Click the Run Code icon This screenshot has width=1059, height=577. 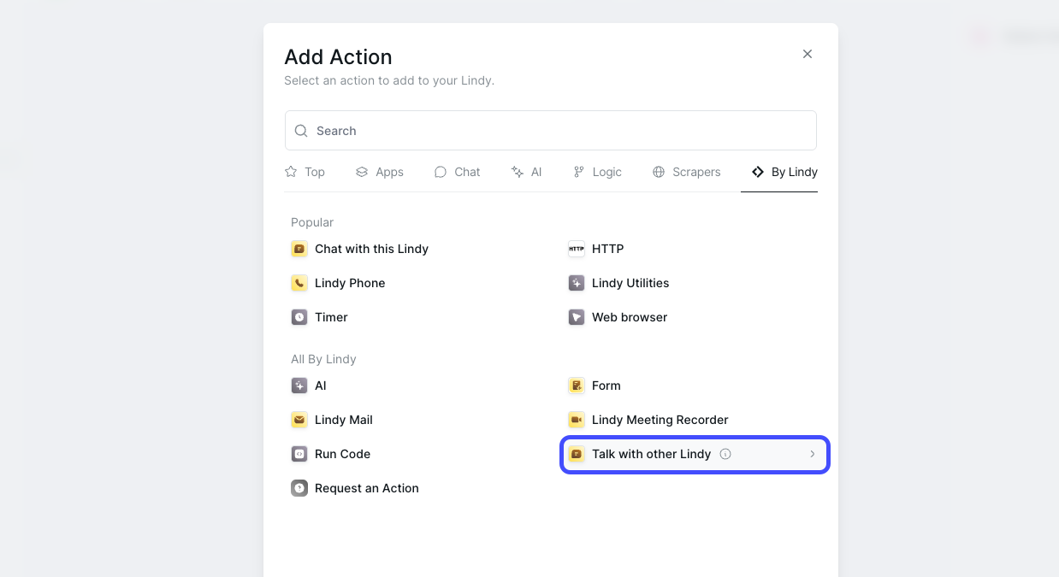click(299, 454)
